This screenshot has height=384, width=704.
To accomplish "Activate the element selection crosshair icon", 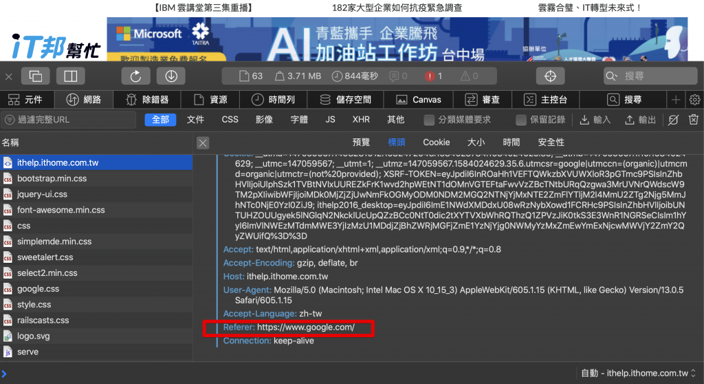I will click(551, 76).
